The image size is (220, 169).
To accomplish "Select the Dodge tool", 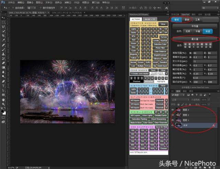I will [x=3, y=76].
